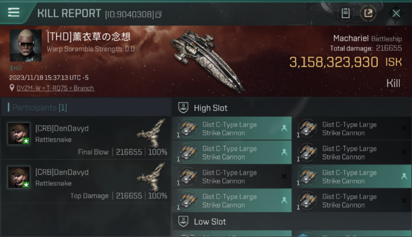The width and height of the screenshot is (412, 237).
Task: Share the kill report externally
Action: point(368,14)
